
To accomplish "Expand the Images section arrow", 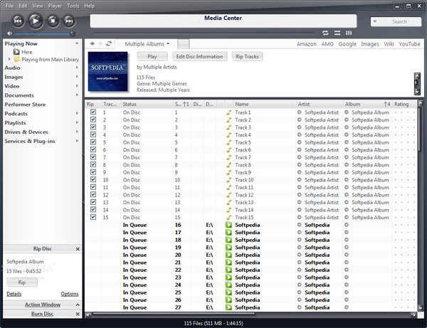I will 77,77.
